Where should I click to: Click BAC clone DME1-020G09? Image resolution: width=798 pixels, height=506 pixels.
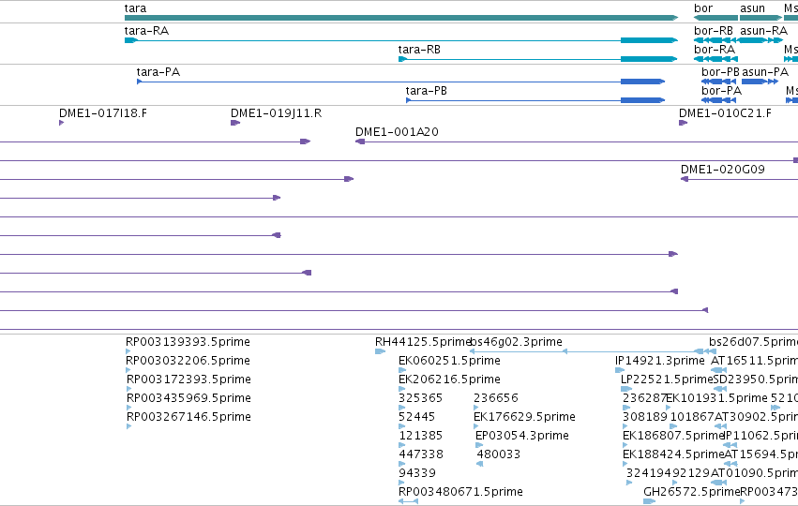point(723,170)
